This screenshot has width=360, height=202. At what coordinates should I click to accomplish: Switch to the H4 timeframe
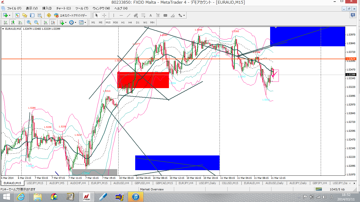(x=130, y=22)
